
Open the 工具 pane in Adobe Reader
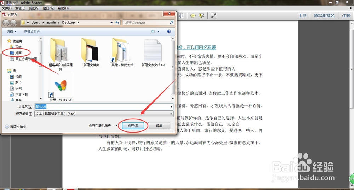[302, 16]
